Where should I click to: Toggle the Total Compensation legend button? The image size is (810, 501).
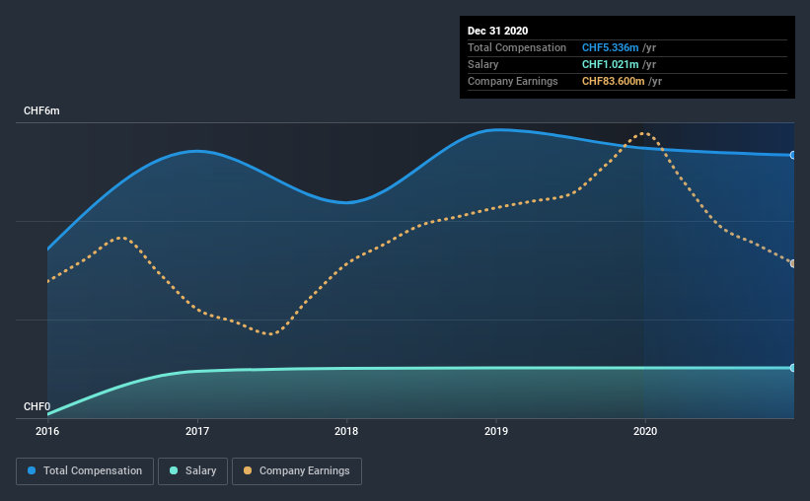coord(85,471)
